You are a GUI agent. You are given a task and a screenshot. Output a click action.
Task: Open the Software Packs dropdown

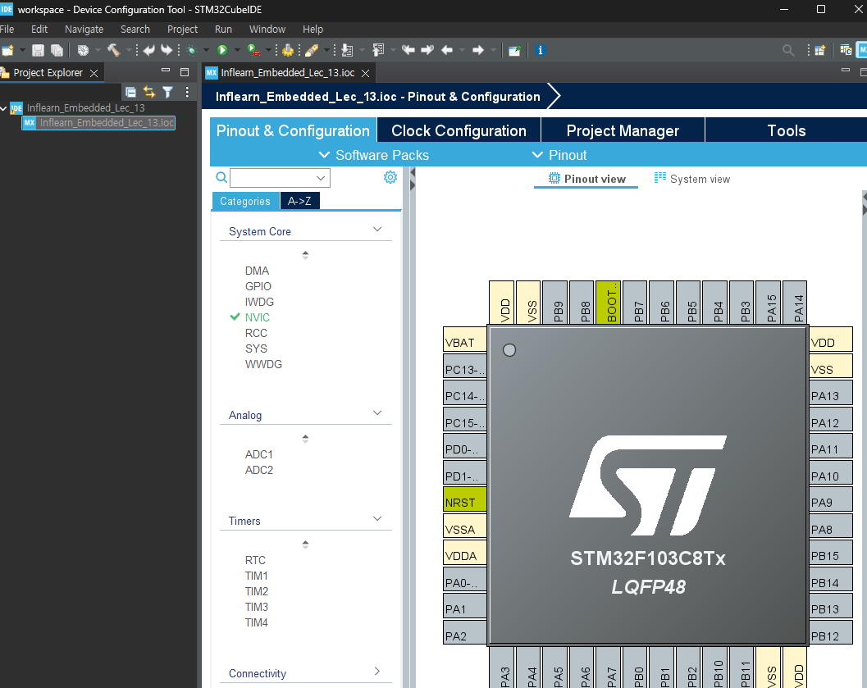373,155
